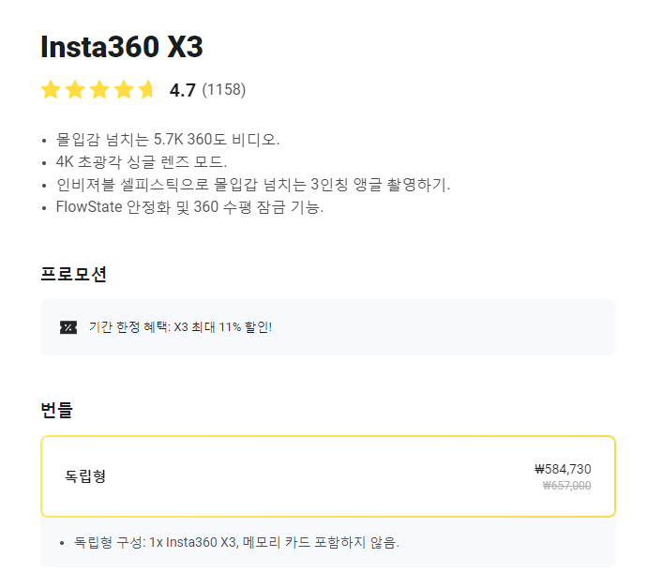Click the 독립형 구성 bundle description text
The image size is (648, 573).
pyautogui.click(x=236, y=542)
